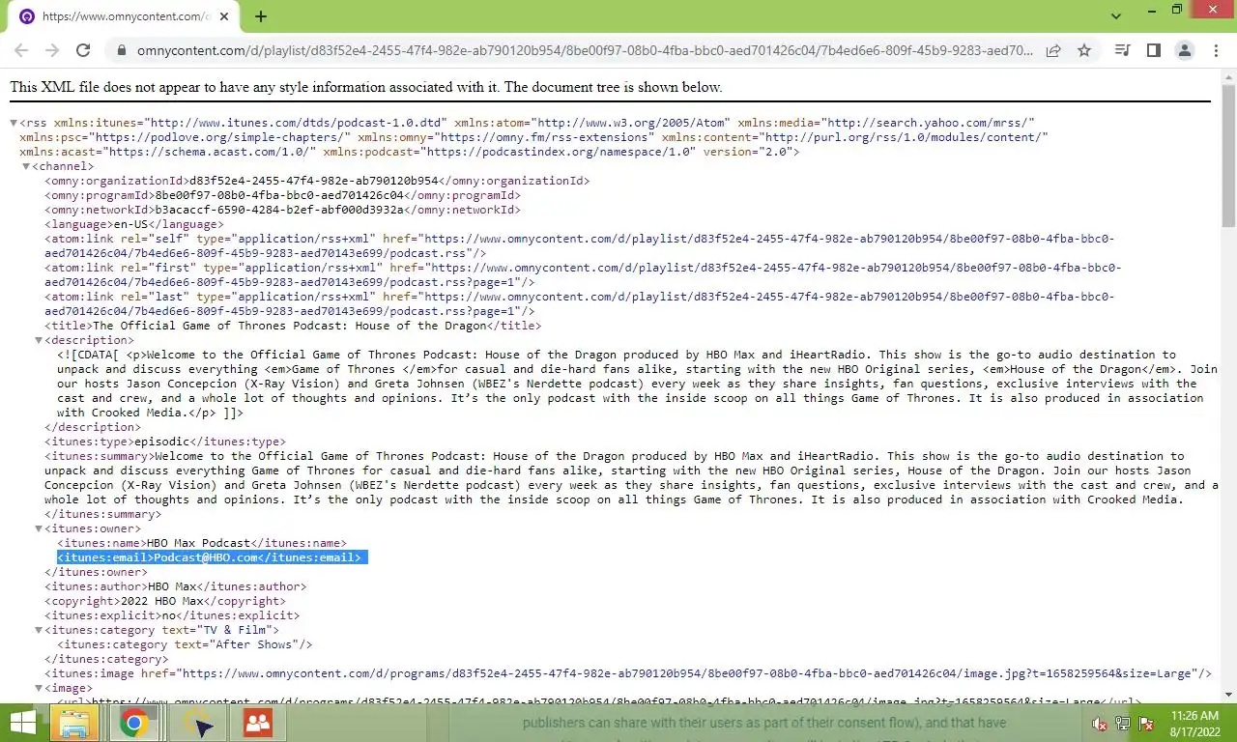Screen dimensions: 1237x742
Task: Click the itunes:author HBO Max line
Action: click(x=175, y=586)
